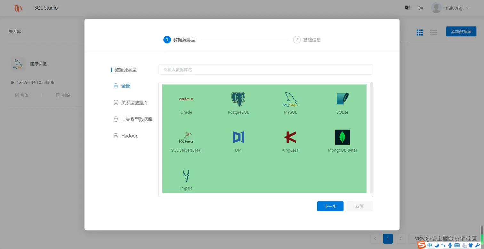
Task: Click the SQL Studio title text
Action: point(46,8)
